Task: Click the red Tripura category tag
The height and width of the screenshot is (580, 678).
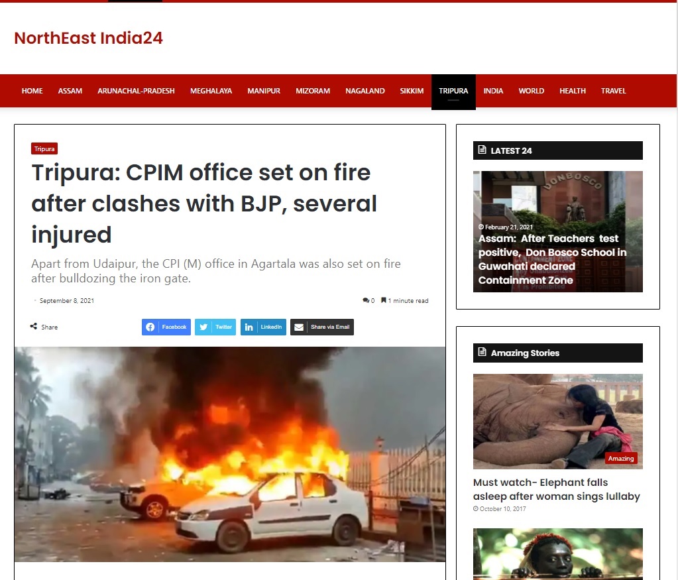Action: pos(44,148)
